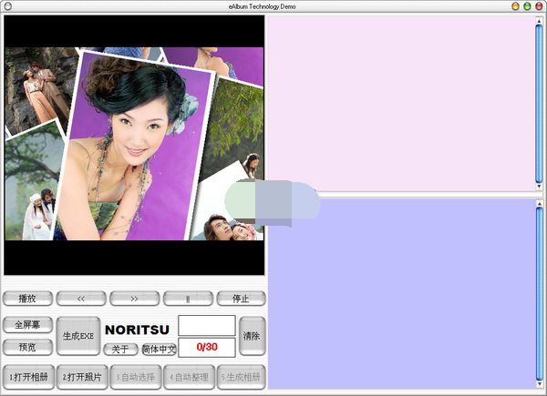Switch to 全屏幕 full screen mode
The height and width of the screenshot is (396, 547).
pyautogui.click(x=28, y=324)
